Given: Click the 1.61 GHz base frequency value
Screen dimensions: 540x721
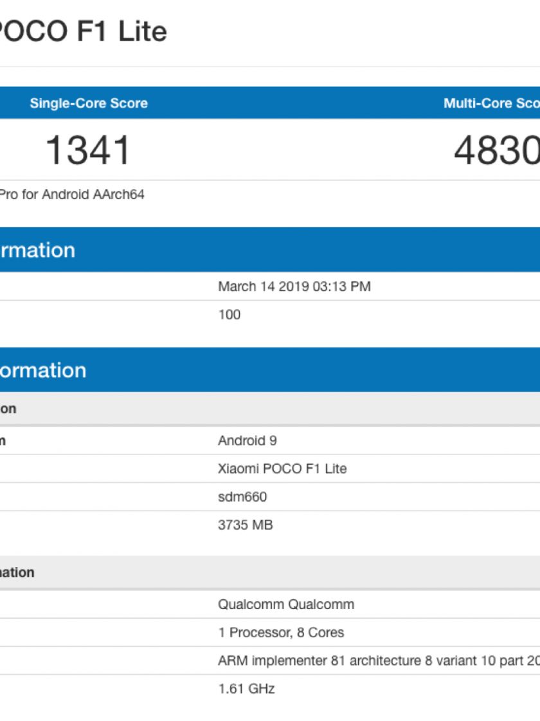Looking at the screenshot, I should [246, 689].
